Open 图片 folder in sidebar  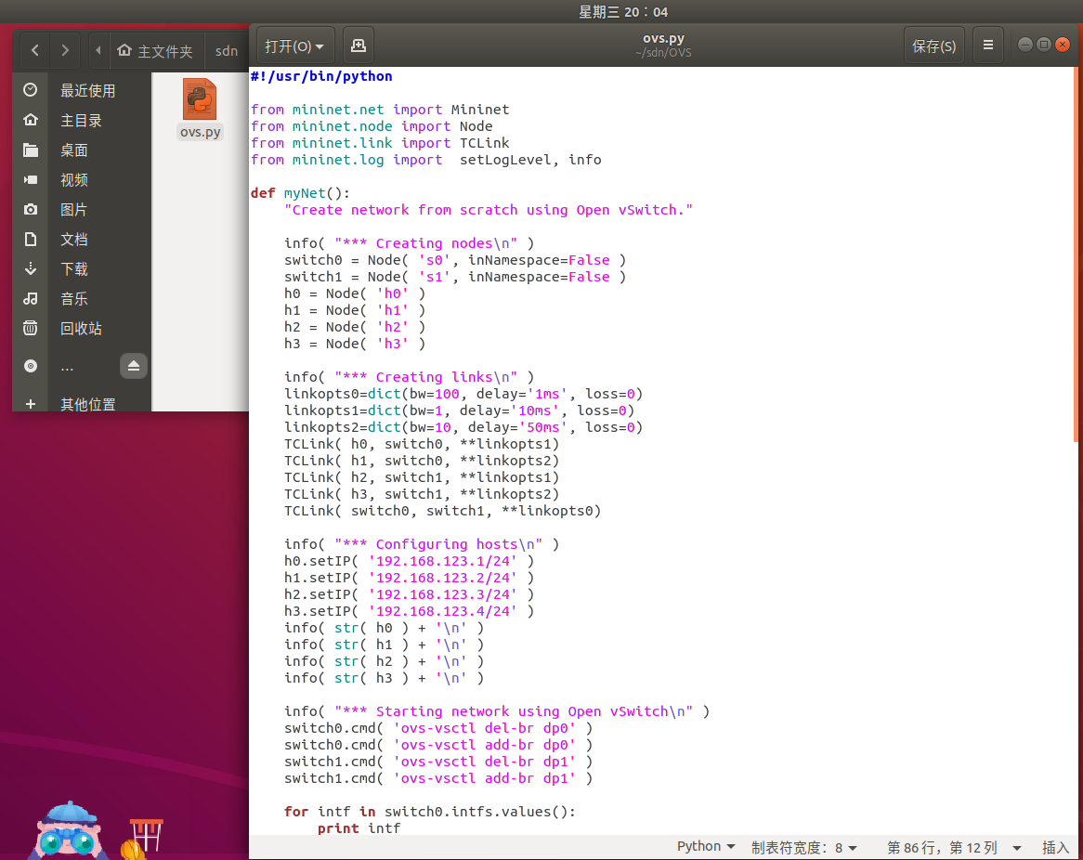pos(74,209)
